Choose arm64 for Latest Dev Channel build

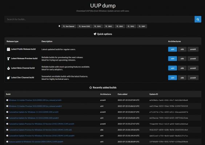point(193,78)
